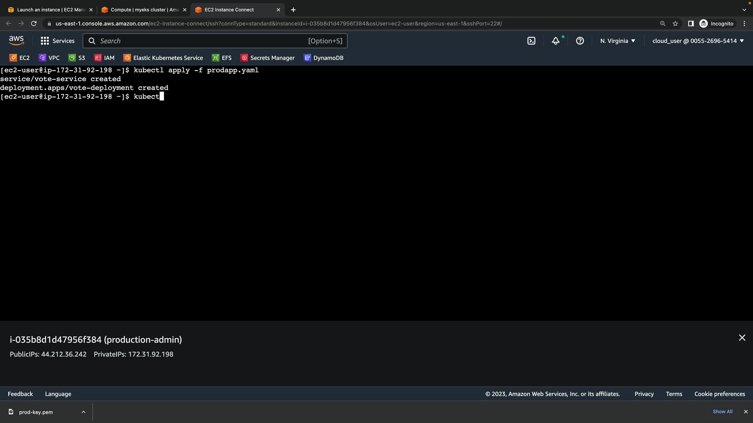
Task: Expand prod-key.pem download options chevron
Action: (x=84, y=412)
